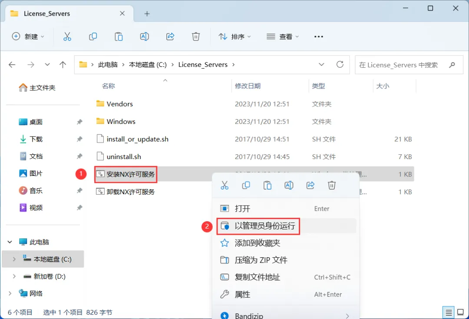Open recent locations dropdown next to forward arrow
This screenshot has height=319, width=469.
click(47, 65)
